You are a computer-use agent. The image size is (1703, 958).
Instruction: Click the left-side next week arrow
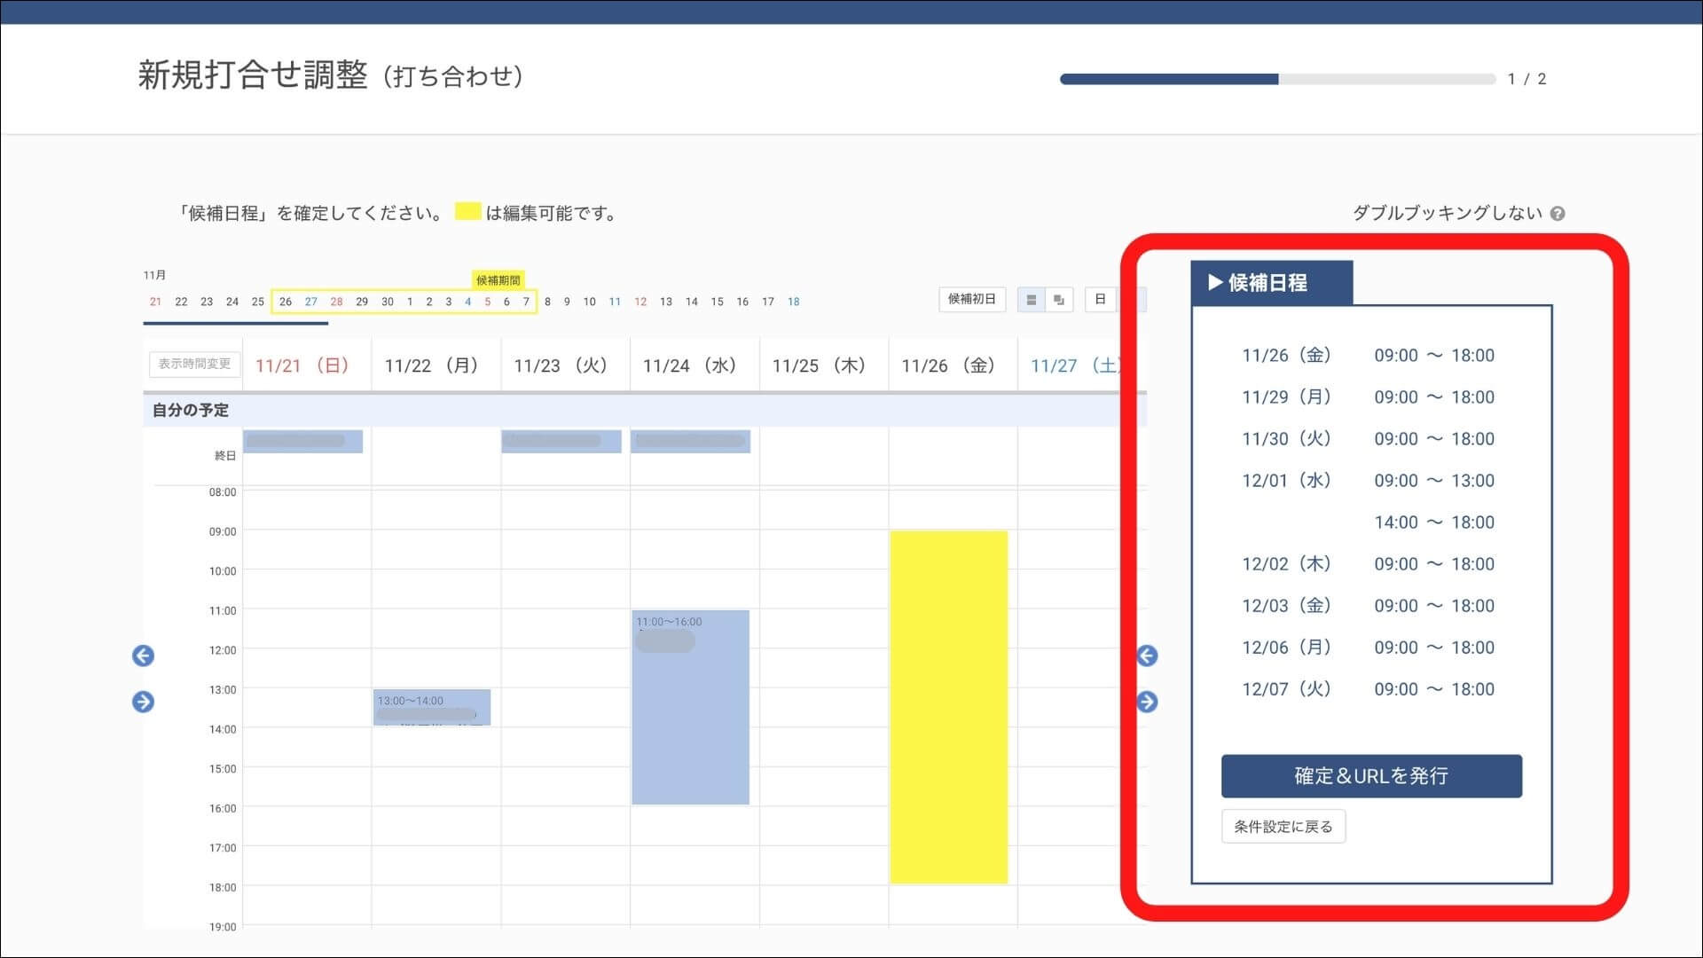click(x=143, y=702)
